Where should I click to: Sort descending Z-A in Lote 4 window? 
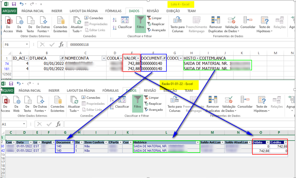coord(115,28)
